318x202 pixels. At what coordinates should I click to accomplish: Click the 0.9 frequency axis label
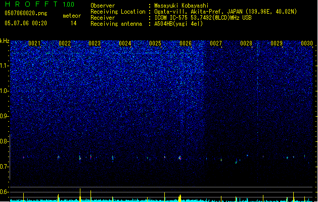(4, 116)
